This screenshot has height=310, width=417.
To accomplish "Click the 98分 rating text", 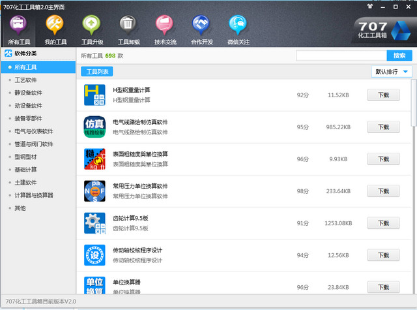I will click(x=302, y=191).
